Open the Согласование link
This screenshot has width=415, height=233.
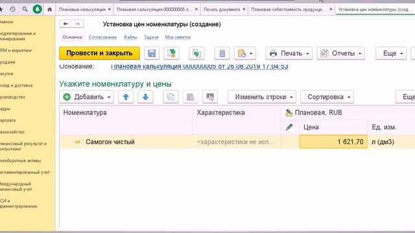click(102, 38)
